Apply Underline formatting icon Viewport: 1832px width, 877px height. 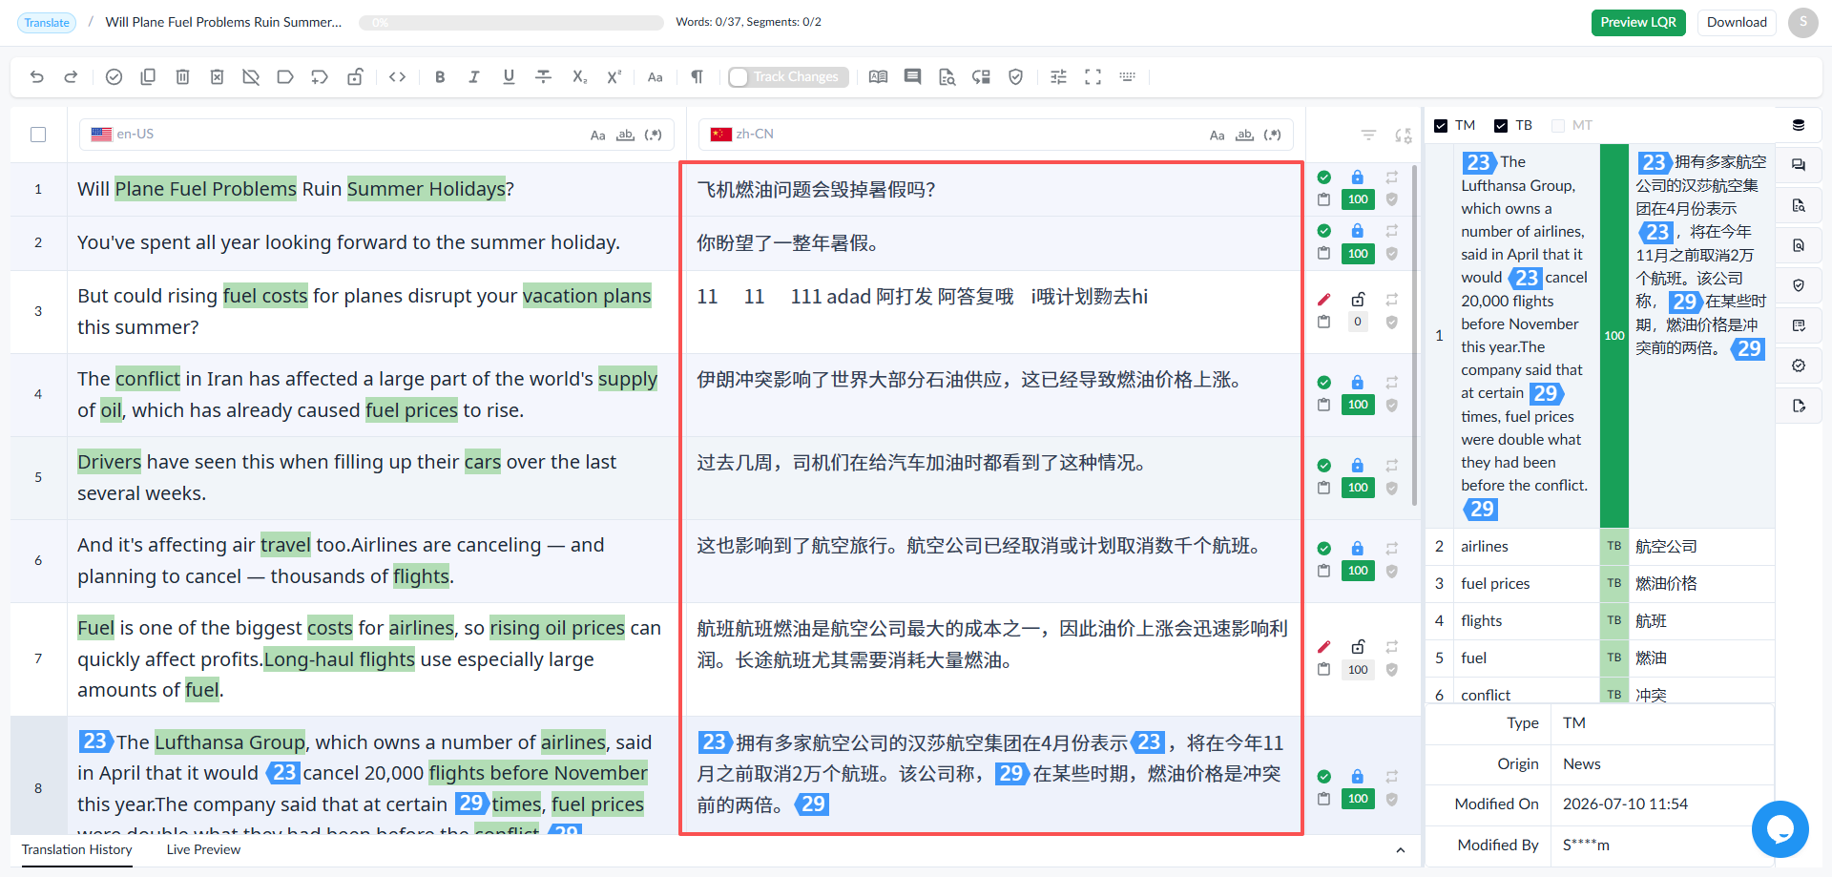509,77
